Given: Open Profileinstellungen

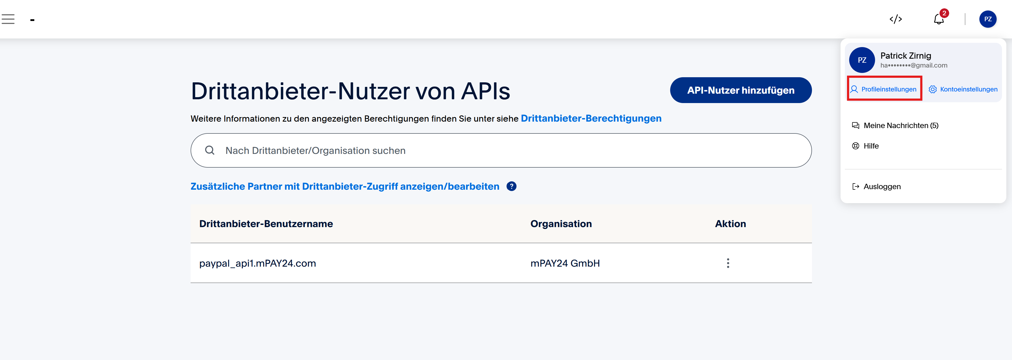Looking at the screenshot, I should tap(884, 89).
